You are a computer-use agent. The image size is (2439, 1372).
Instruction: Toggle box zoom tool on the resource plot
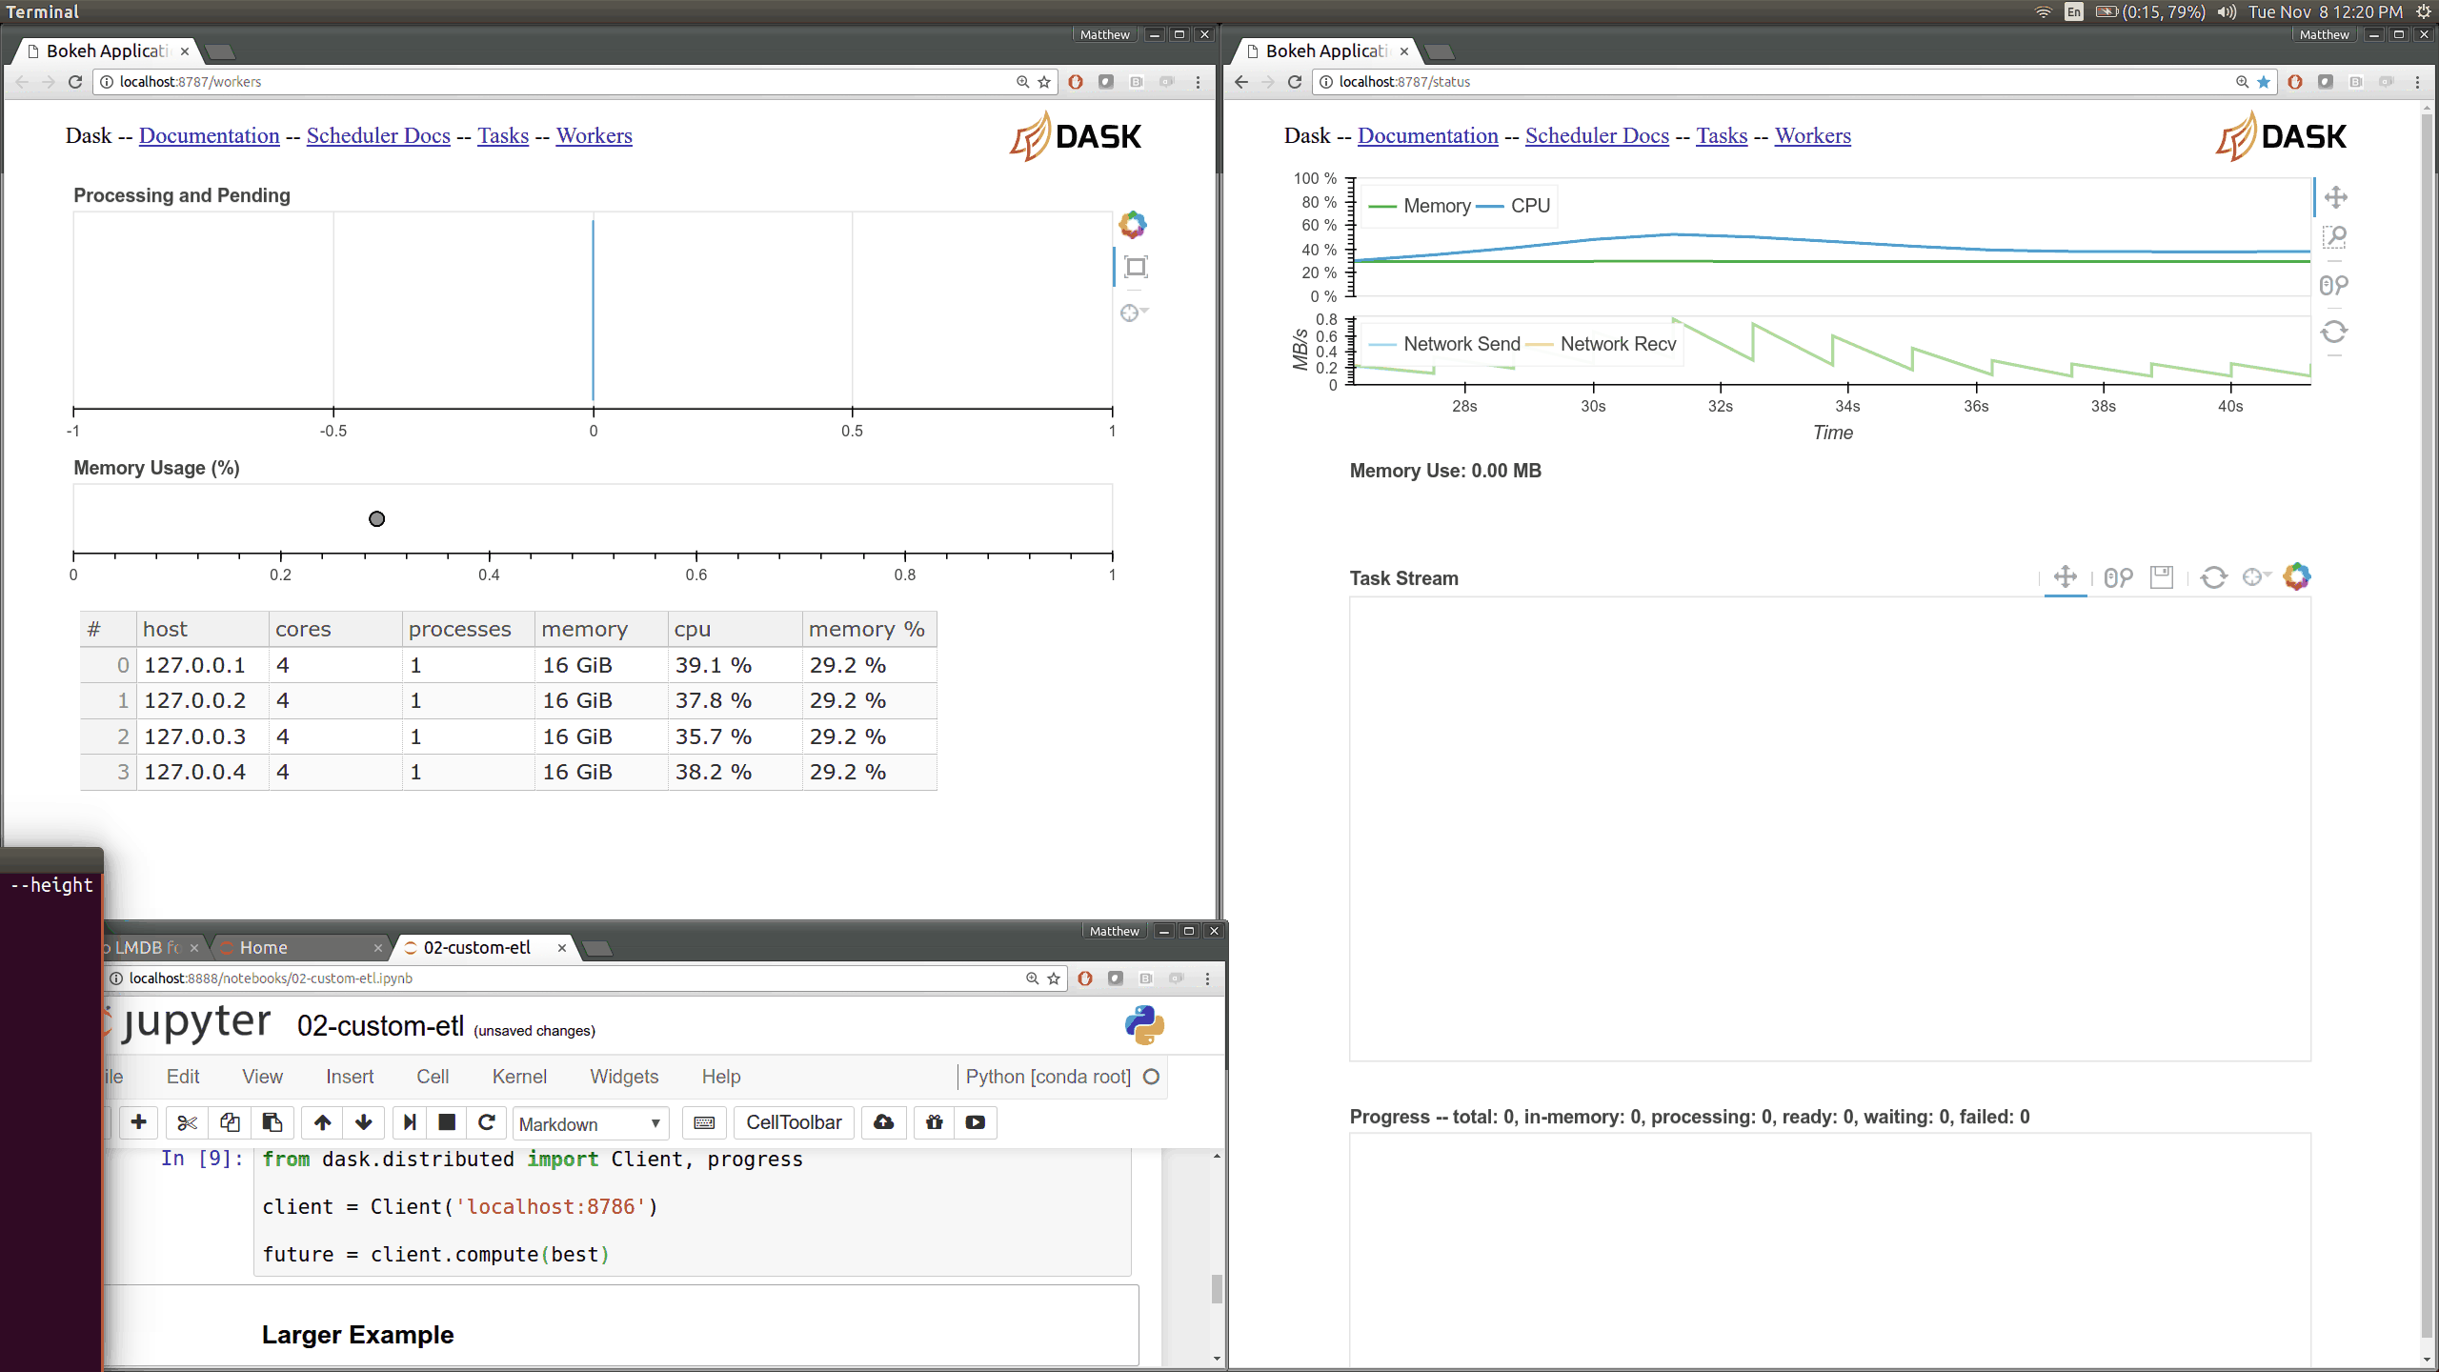click(x=2334, y=237)
